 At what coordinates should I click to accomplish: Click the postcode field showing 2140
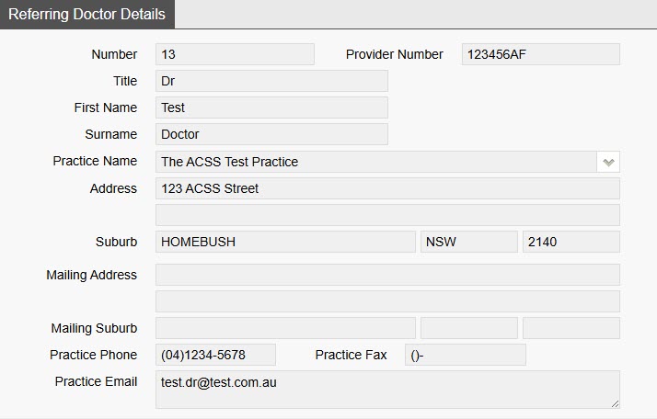[x=571, y=242]
